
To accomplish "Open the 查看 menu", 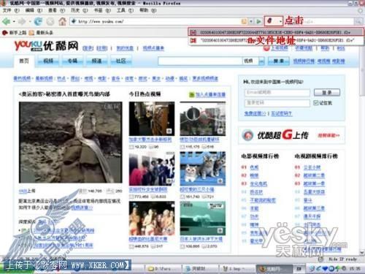I will pos(57,10).
